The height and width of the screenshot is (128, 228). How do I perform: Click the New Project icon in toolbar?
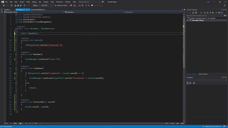pos(11,6)
